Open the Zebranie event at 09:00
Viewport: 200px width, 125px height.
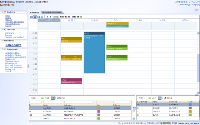72,40
